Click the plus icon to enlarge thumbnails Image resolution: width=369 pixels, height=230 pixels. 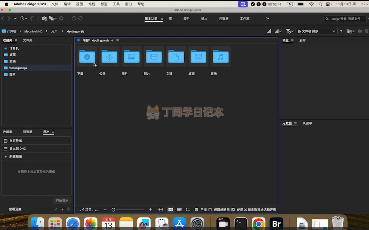pyautogui.click(x=150, y=210)
